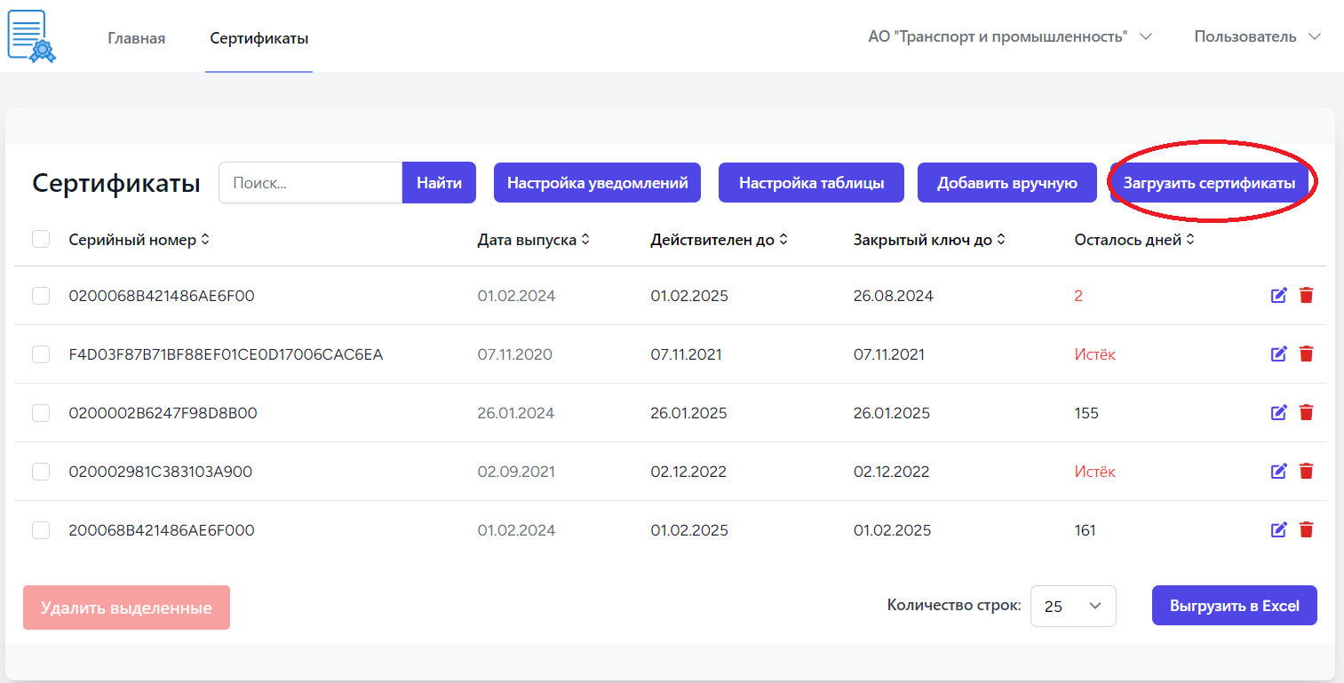Switch to the Сертификаты tab
1344x683 pixels.
[259, 38]
